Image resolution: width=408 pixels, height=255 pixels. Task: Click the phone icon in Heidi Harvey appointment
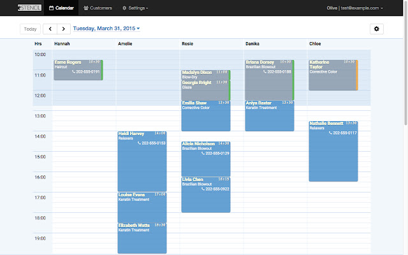click(x=139, y=143)
